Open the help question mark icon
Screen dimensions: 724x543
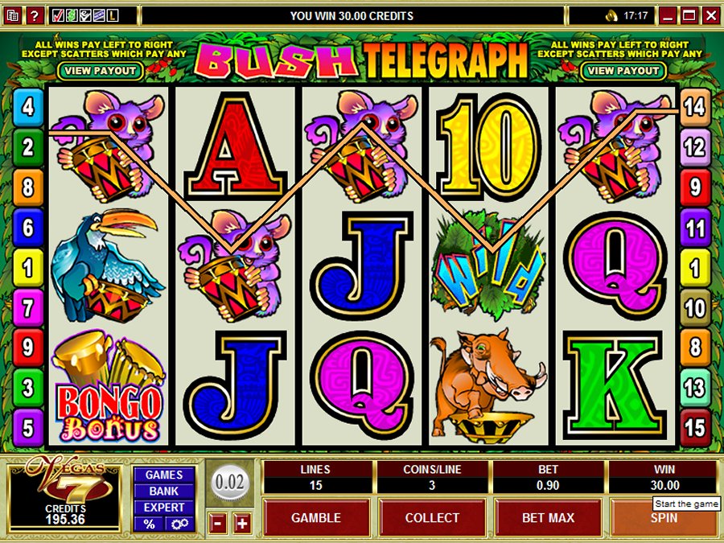35,16
